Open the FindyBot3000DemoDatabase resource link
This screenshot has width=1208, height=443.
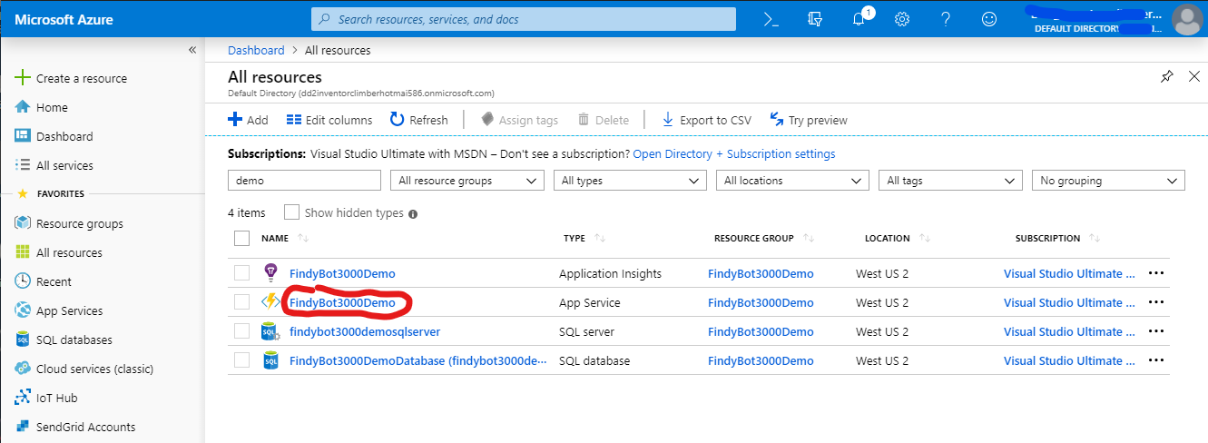pyautogui.click(x=418, y=360)
